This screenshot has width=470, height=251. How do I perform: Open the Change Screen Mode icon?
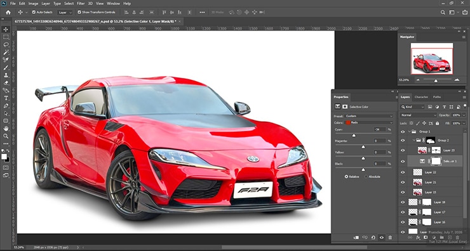click(6, 176)
